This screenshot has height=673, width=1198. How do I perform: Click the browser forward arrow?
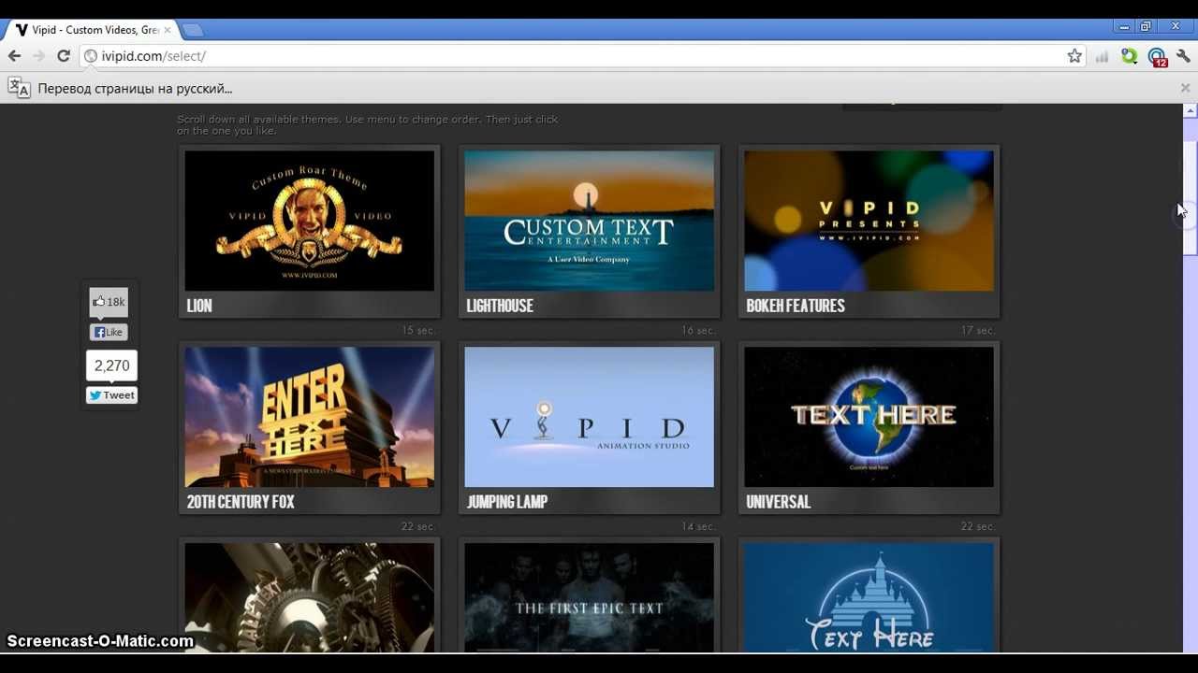pyautogui.click(x=38, y=56)
